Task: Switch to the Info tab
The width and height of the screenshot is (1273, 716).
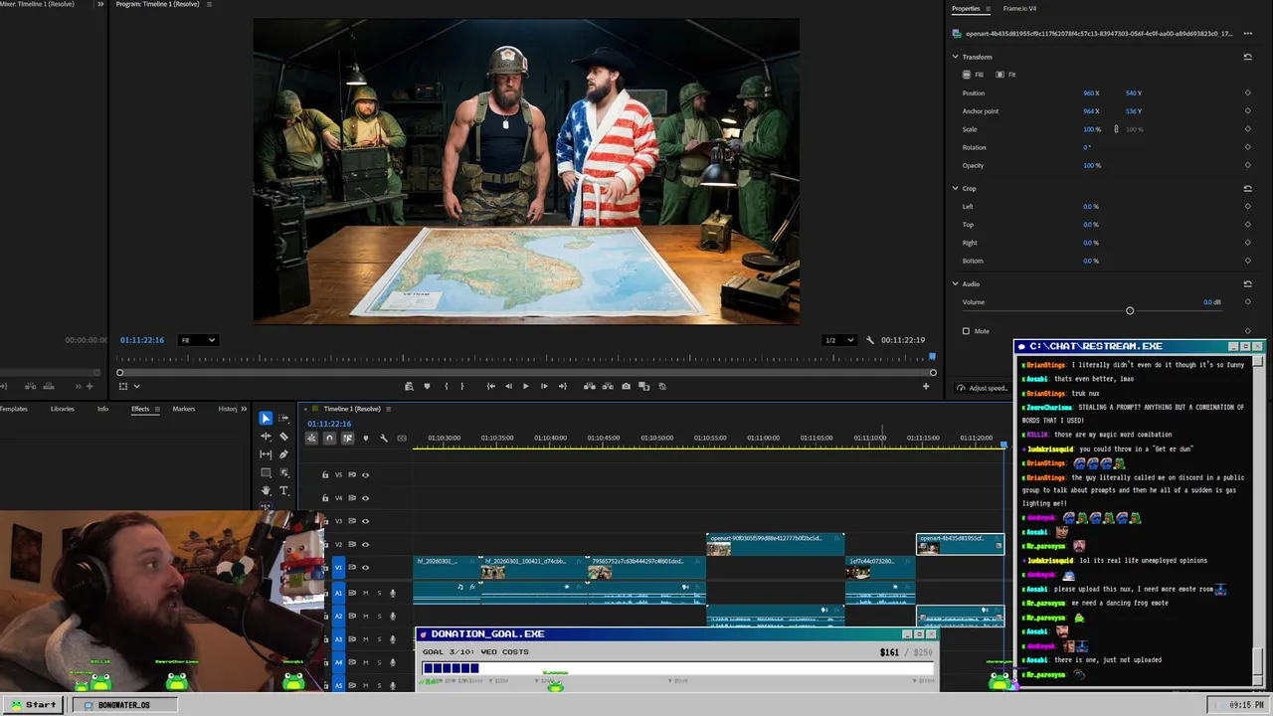Action: [x=102, y=409]
